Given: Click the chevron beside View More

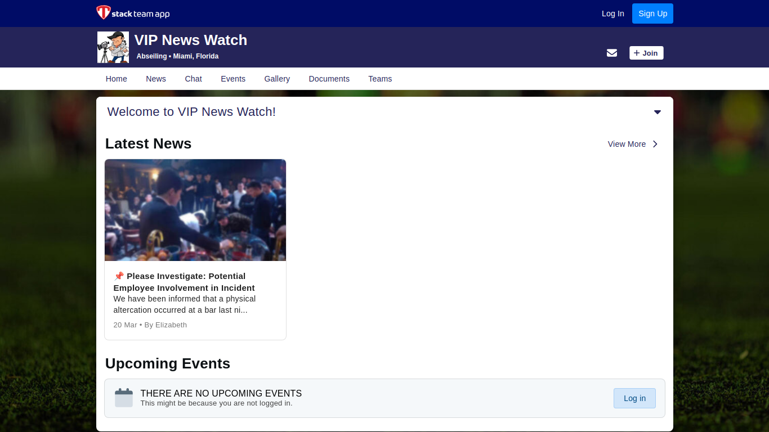Looking at the screenshot, I should (x=655, y=144).
